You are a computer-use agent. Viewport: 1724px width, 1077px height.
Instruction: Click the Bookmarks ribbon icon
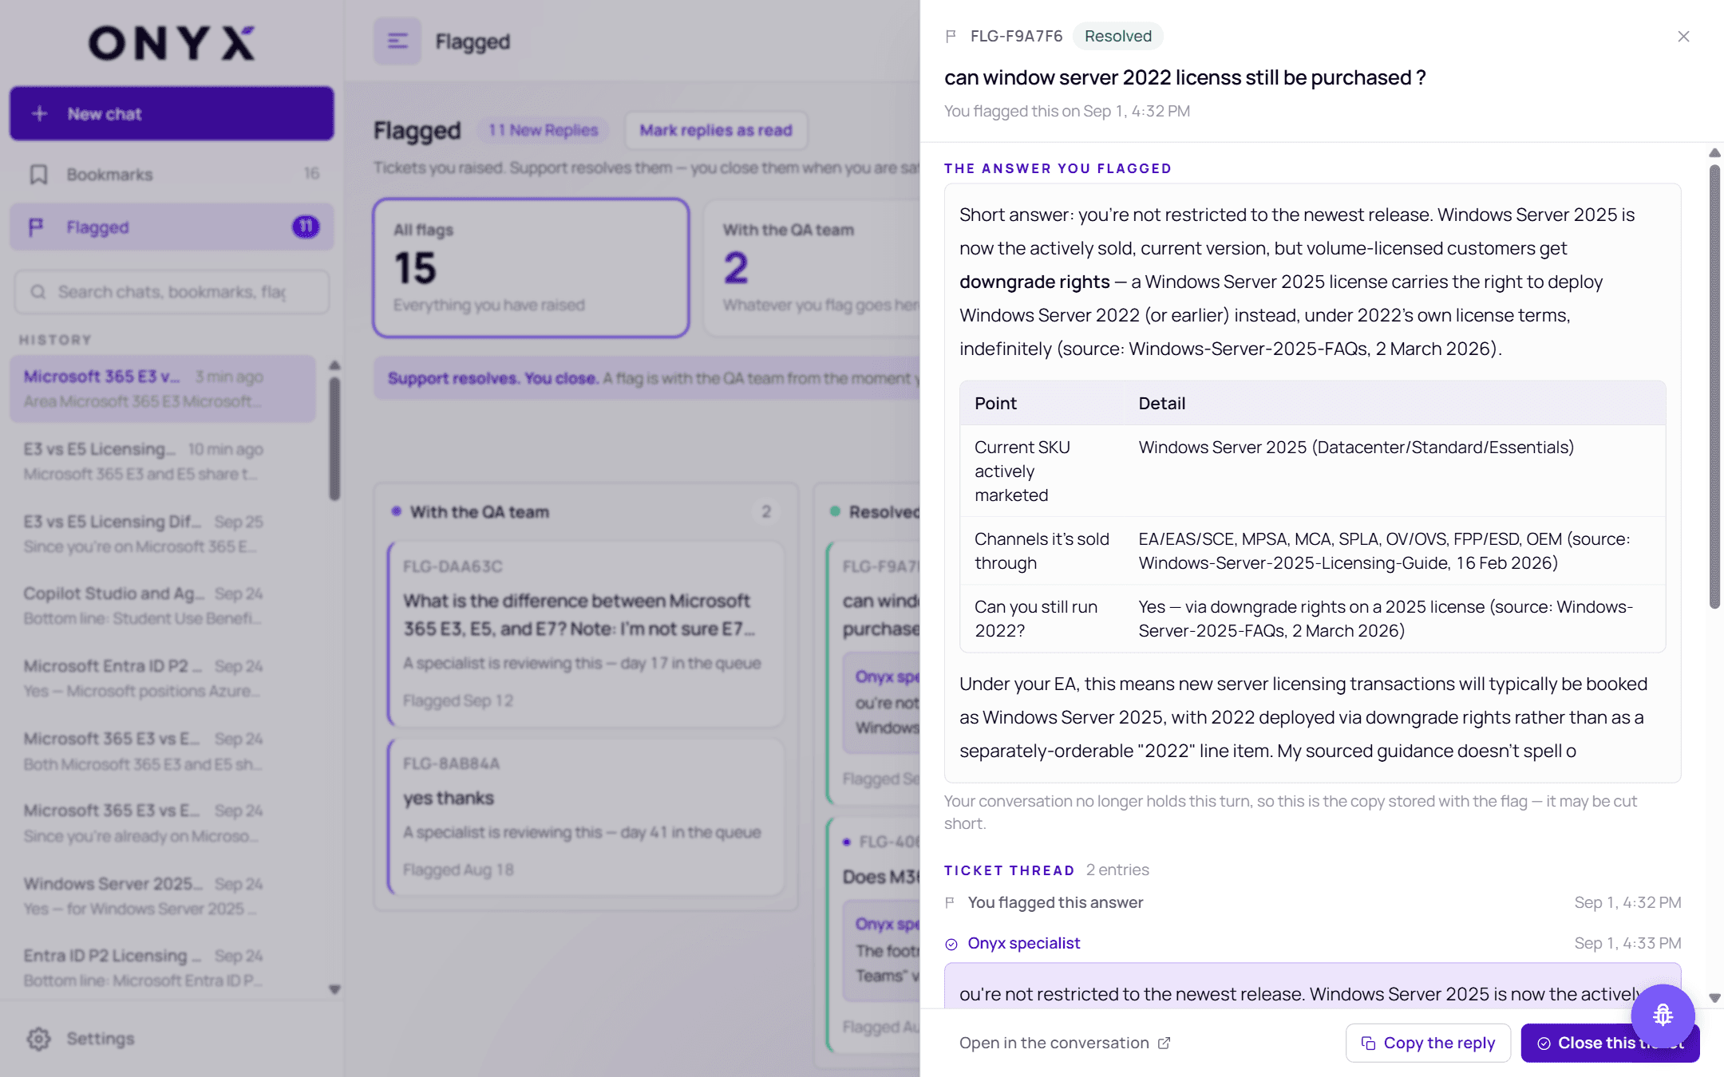click(x=39, y=174)
